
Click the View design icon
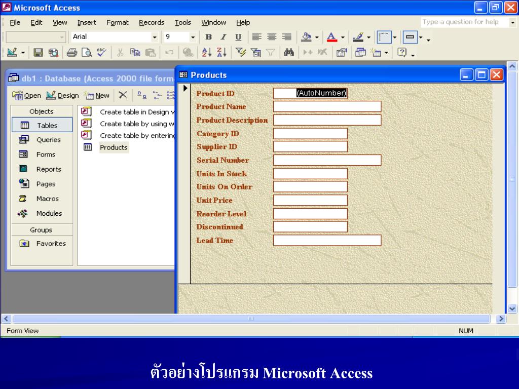[12, 52]
